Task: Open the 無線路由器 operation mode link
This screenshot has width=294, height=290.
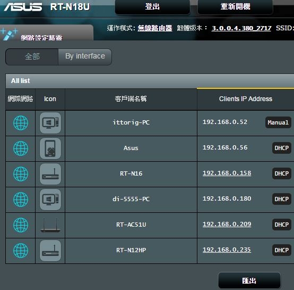Action: [155, 28]
